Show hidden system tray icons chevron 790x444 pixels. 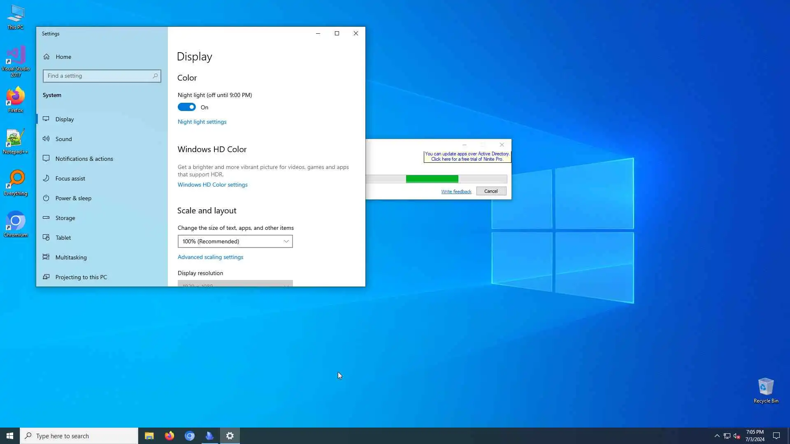[717, 436]
